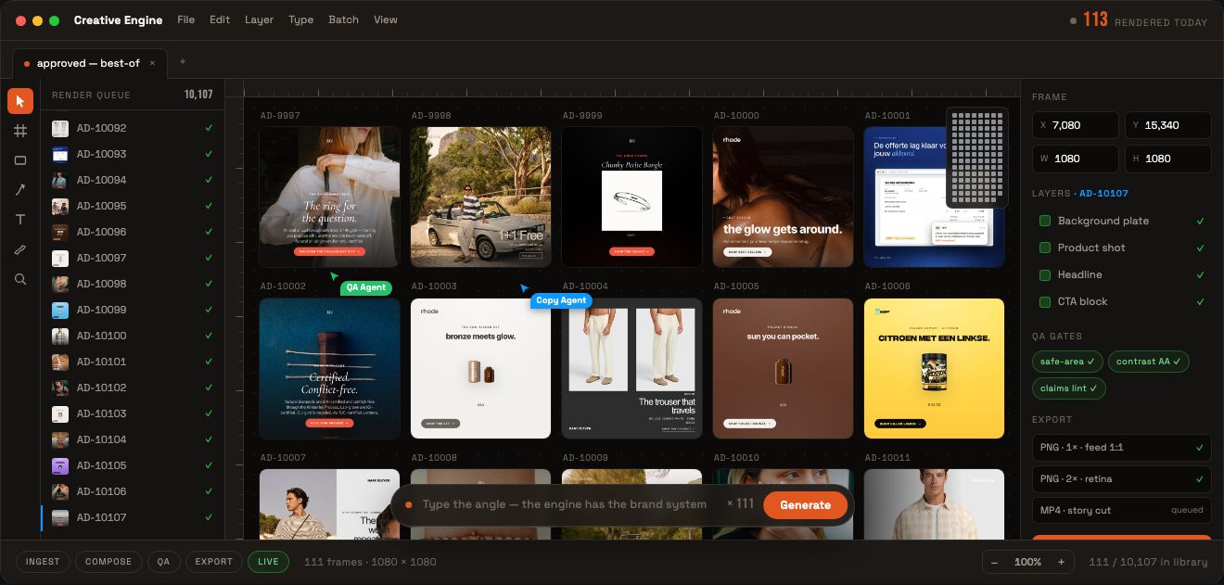Edit the frame W width field
The height and width of the screenshot is (585, 1224).
pyautogui.click(x=1076, y=159)
